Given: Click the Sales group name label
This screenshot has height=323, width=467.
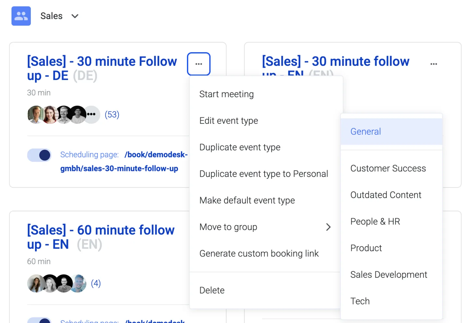Looking at the screenshot, I should (51, 16).
